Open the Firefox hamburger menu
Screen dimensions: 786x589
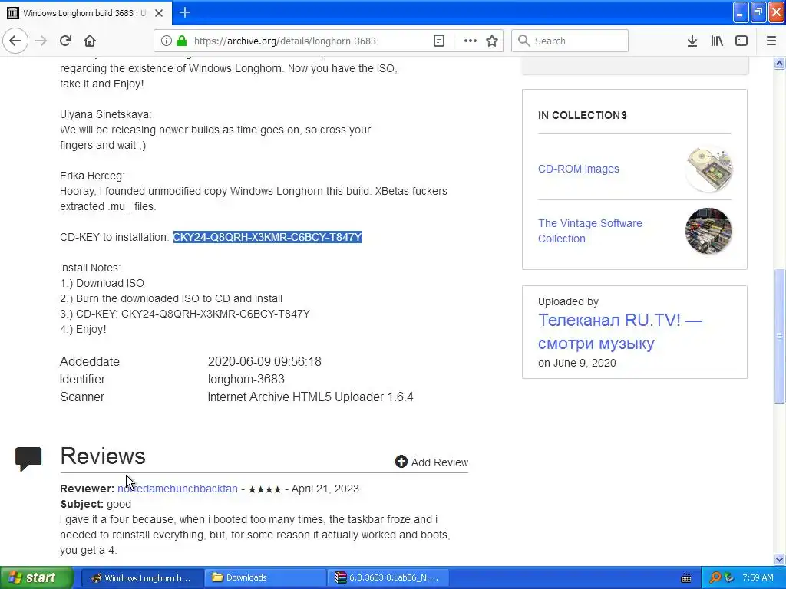pos(771,41)
